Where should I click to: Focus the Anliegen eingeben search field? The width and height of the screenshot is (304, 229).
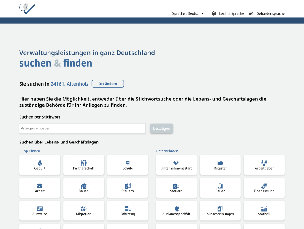pyautogui.click(x=82, y=128)
